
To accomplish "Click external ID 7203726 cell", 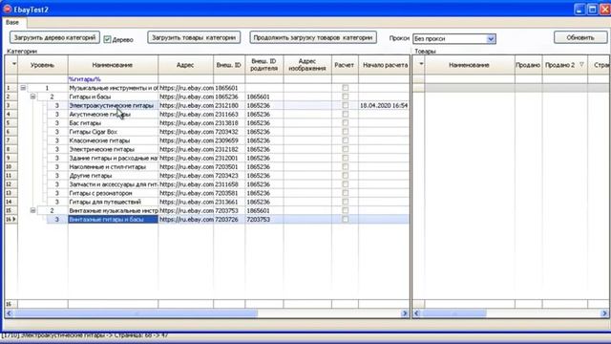I will [x=229, y=220].
